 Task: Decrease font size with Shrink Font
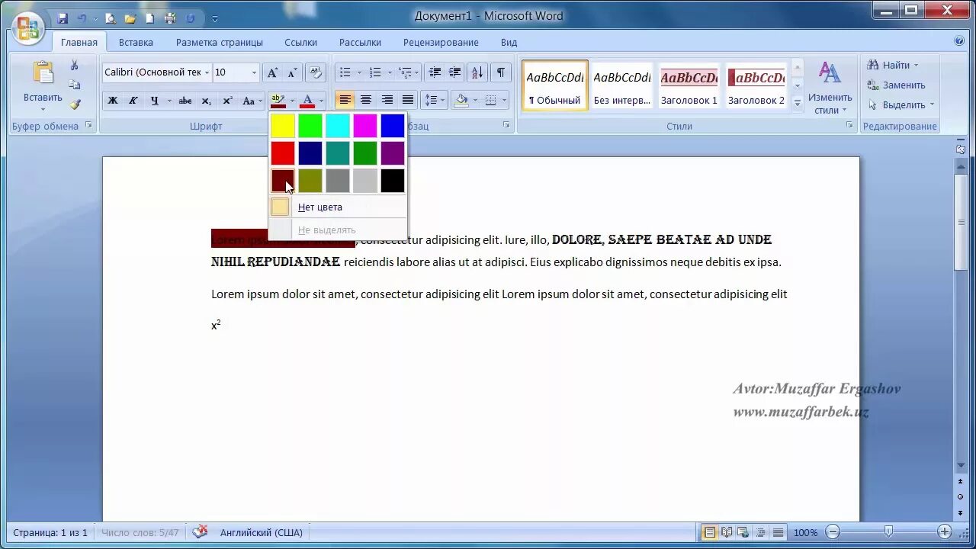293,72
